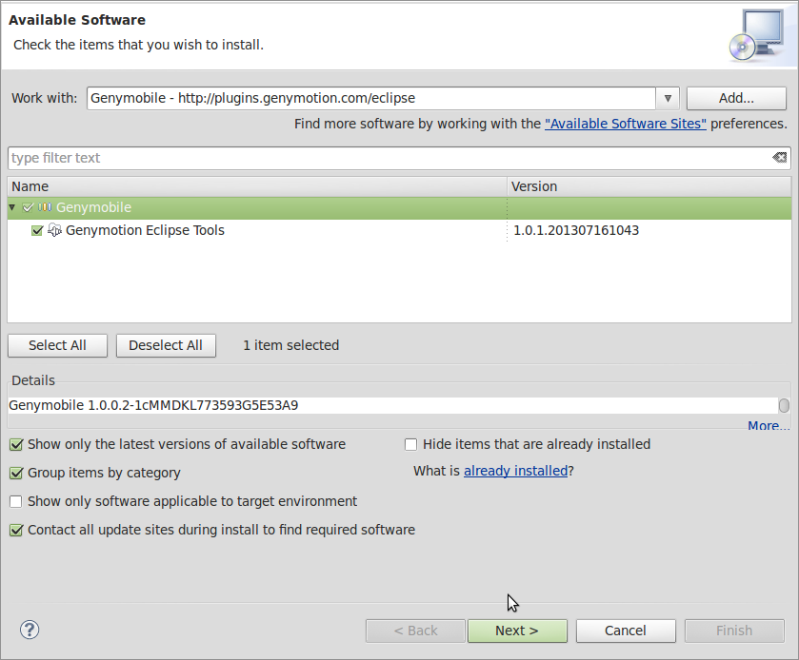
Task: Enable Show only software applicable to target environment
Action: click(x=16, y=502)
